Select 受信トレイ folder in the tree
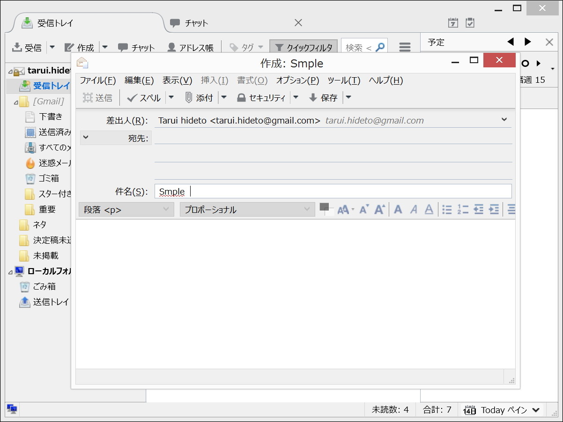The width and height of the screenshot is (563, 422). click(x=44, y=86)
